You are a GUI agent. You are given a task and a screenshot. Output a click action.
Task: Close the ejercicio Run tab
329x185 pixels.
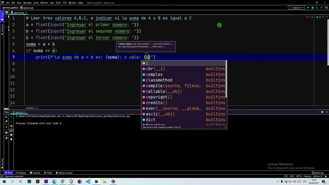pos(25,112)
